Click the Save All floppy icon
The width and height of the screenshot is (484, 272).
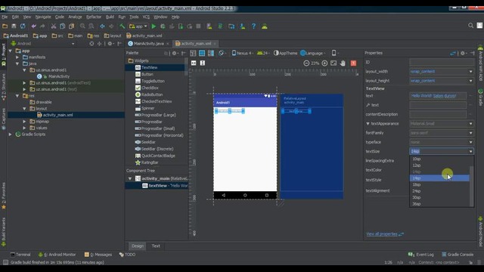coord(14,26)
